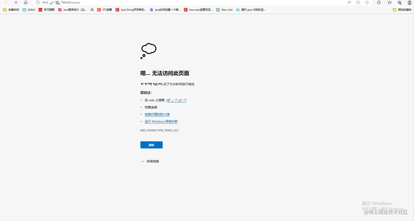Open the 学习强国 bookmark
Viewport: 414px width, 221px height.
47,10
